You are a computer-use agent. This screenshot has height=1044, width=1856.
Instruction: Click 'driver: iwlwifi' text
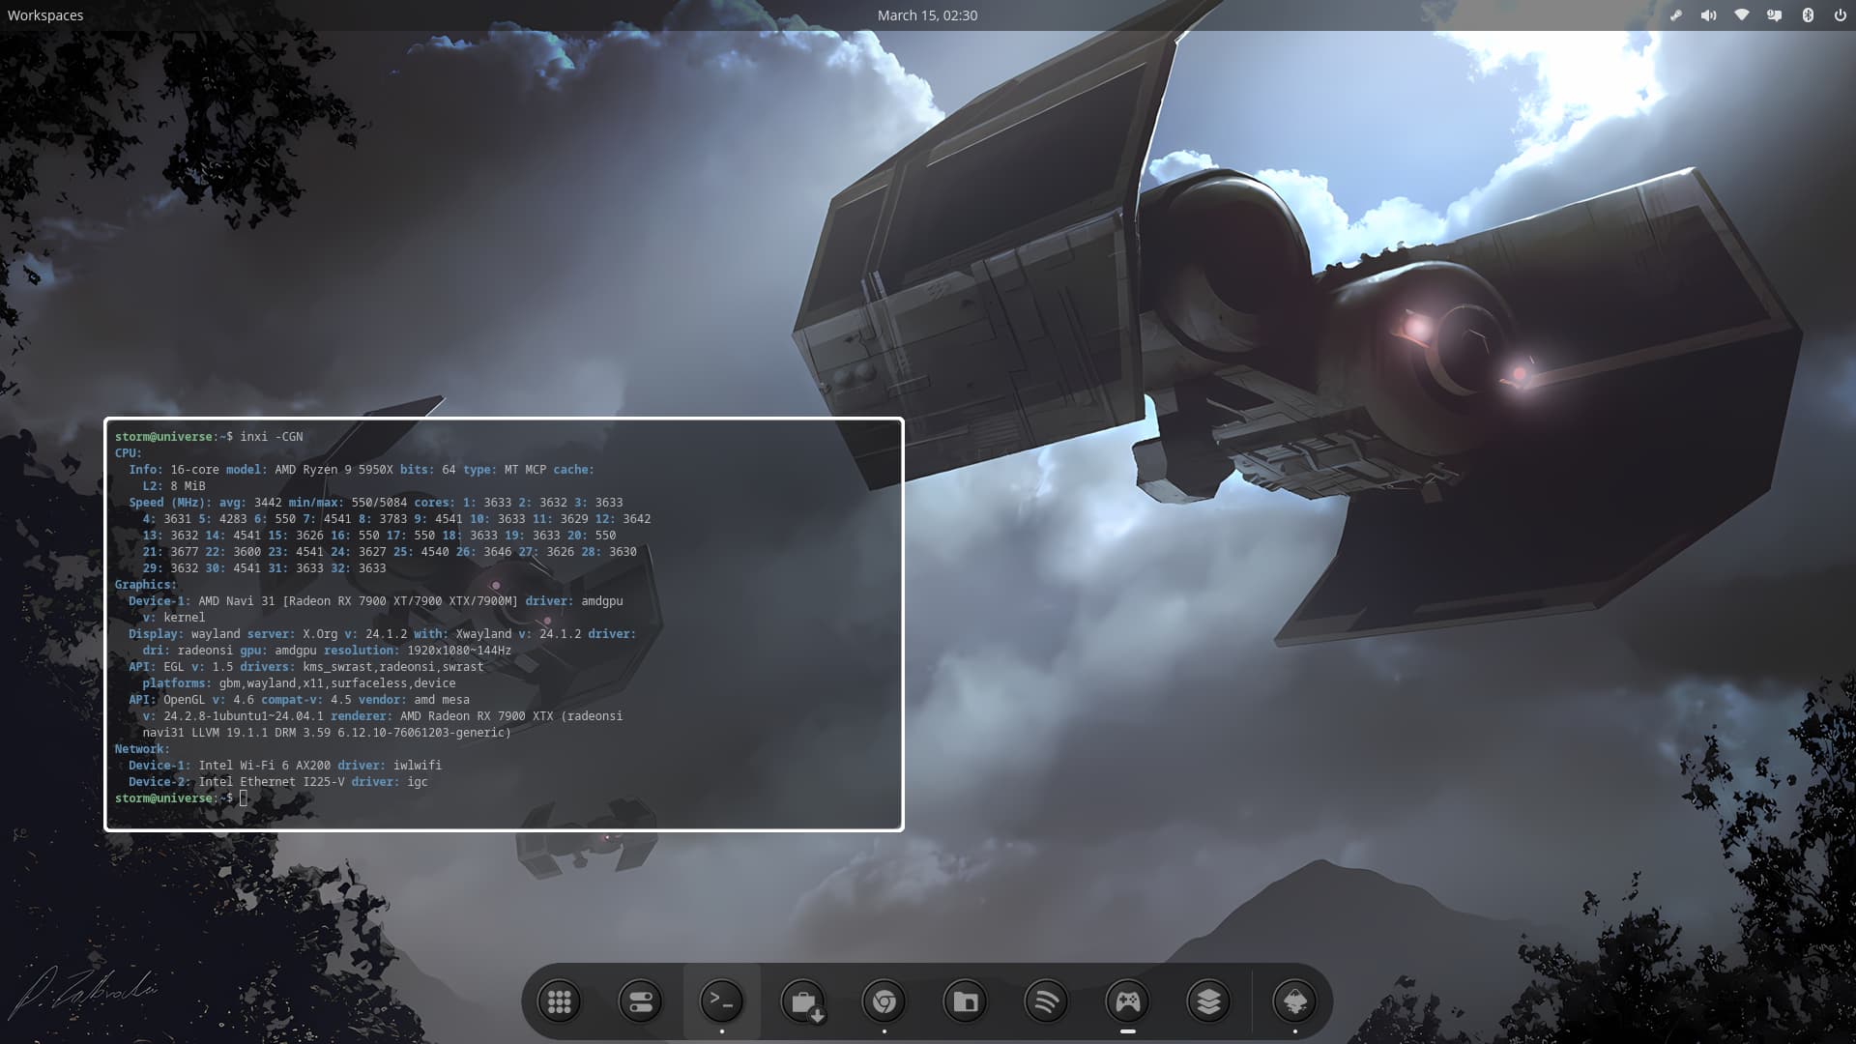point(390,766)
